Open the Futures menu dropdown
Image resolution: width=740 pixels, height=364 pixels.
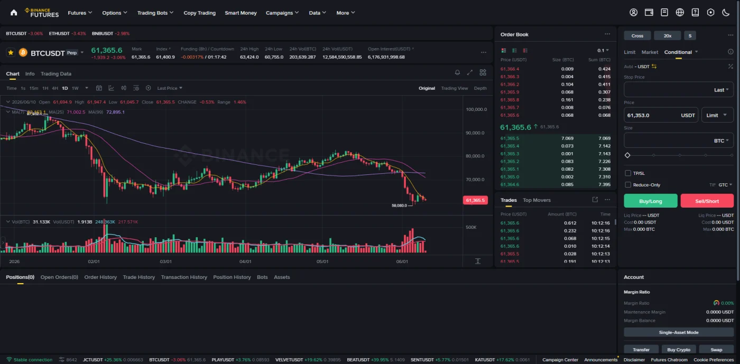[80, 13]
